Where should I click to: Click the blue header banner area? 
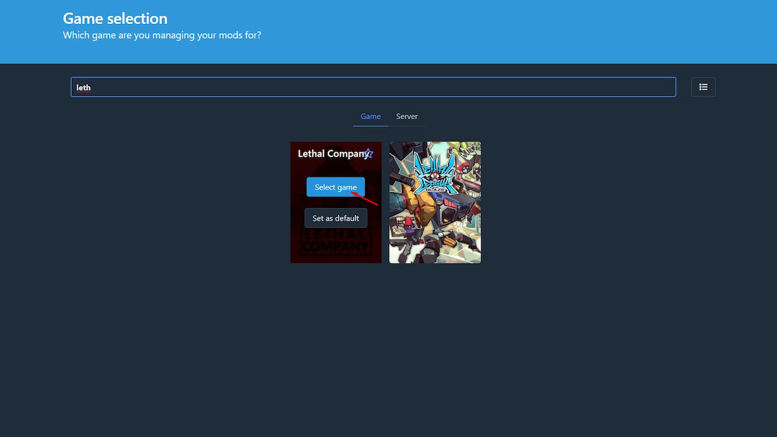click(518, 32)
